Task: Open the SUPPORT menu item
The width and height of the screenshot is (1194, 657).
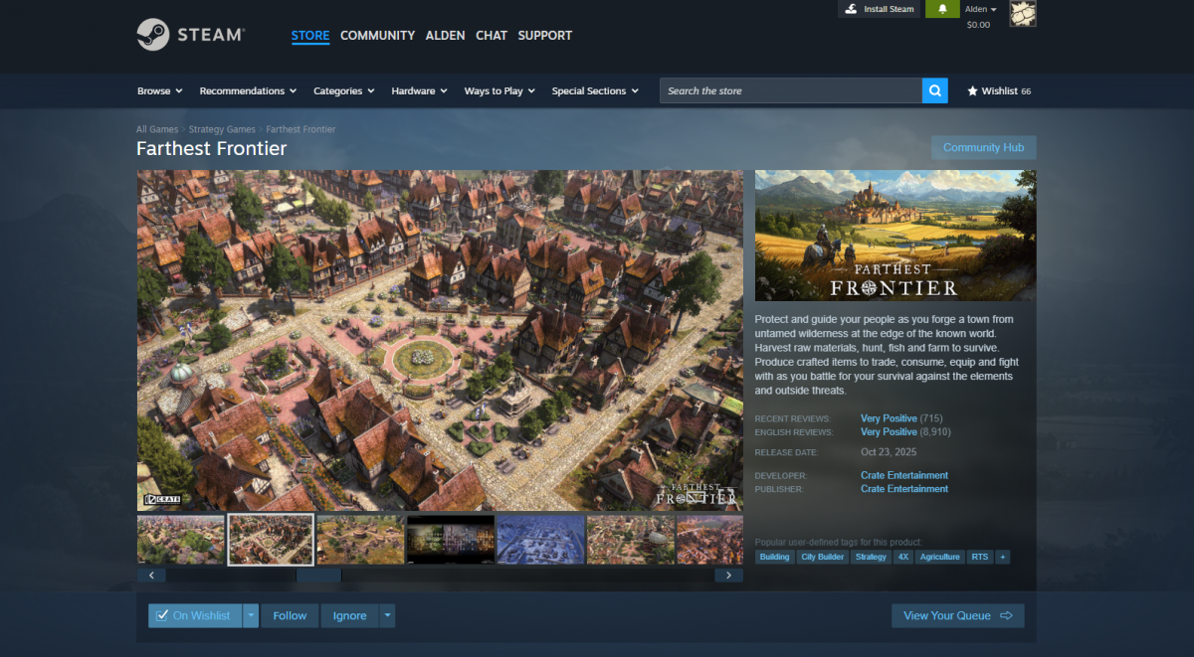Action: (544, 35)
